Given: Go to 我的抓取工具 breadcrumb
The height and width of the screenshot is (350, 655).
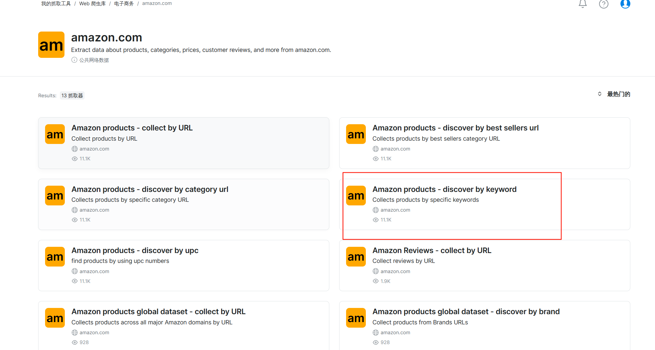Looking at the screenshot, I should pos(56,4).
